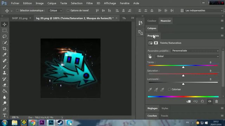Select the Eraser tool
225x126 pixels.
tap(5, 85)
